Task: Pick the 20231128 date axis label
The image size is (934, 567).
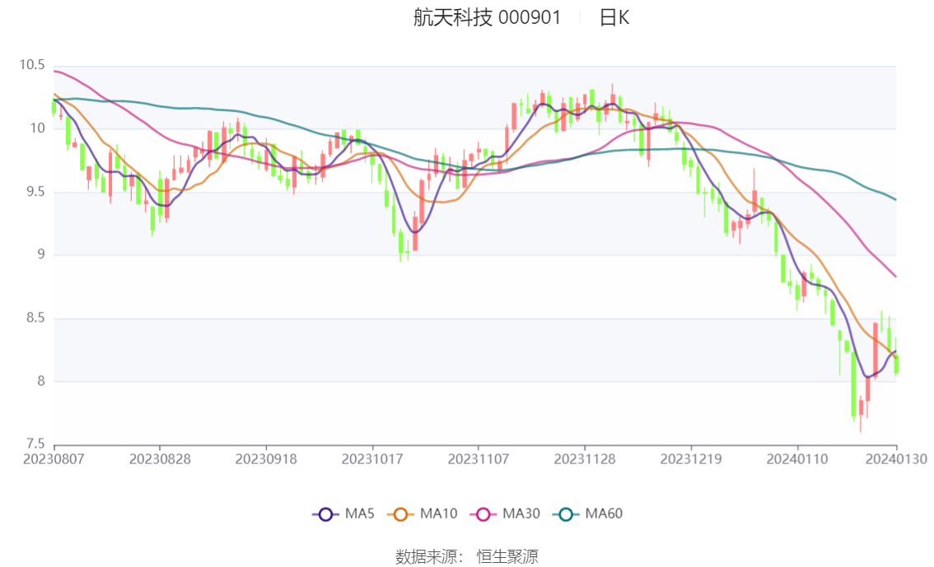Action: [x=584, y=459]
